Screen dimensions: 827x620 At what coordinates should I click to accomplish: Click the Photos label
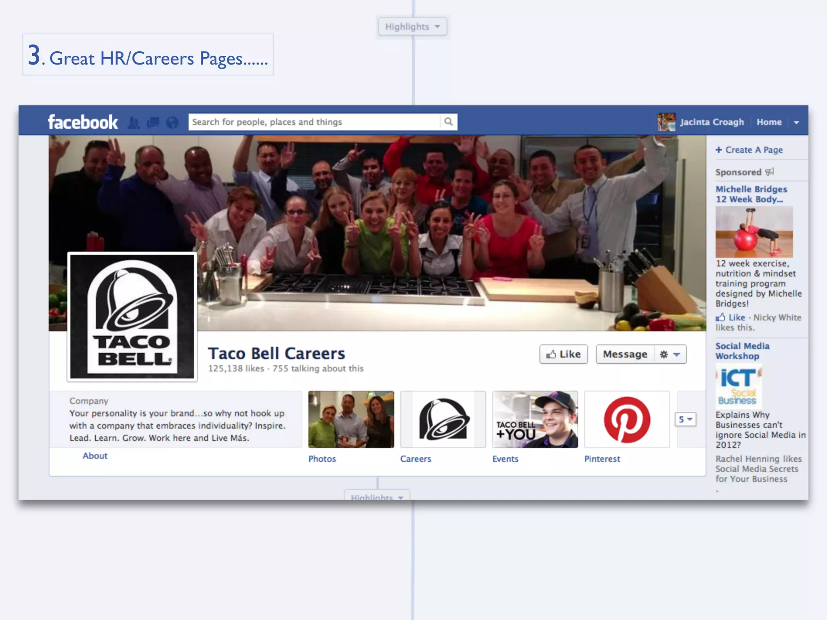[x=322, y=459]
